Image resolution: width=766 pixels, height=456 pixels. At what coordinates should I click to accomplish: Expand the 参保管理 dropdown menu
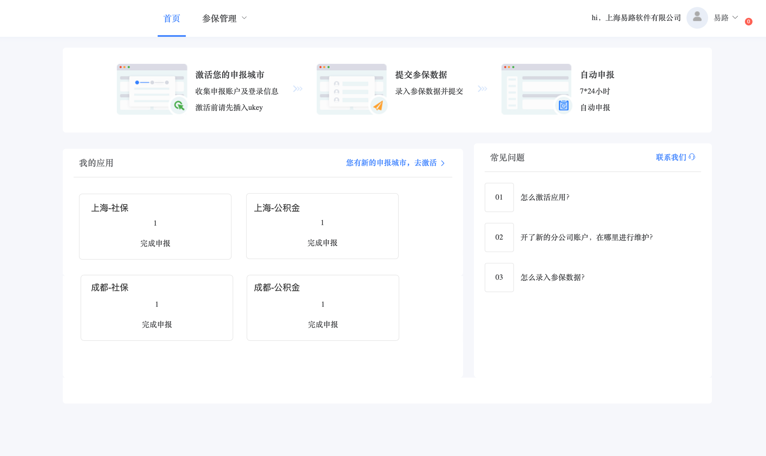(x=224, y=18)
